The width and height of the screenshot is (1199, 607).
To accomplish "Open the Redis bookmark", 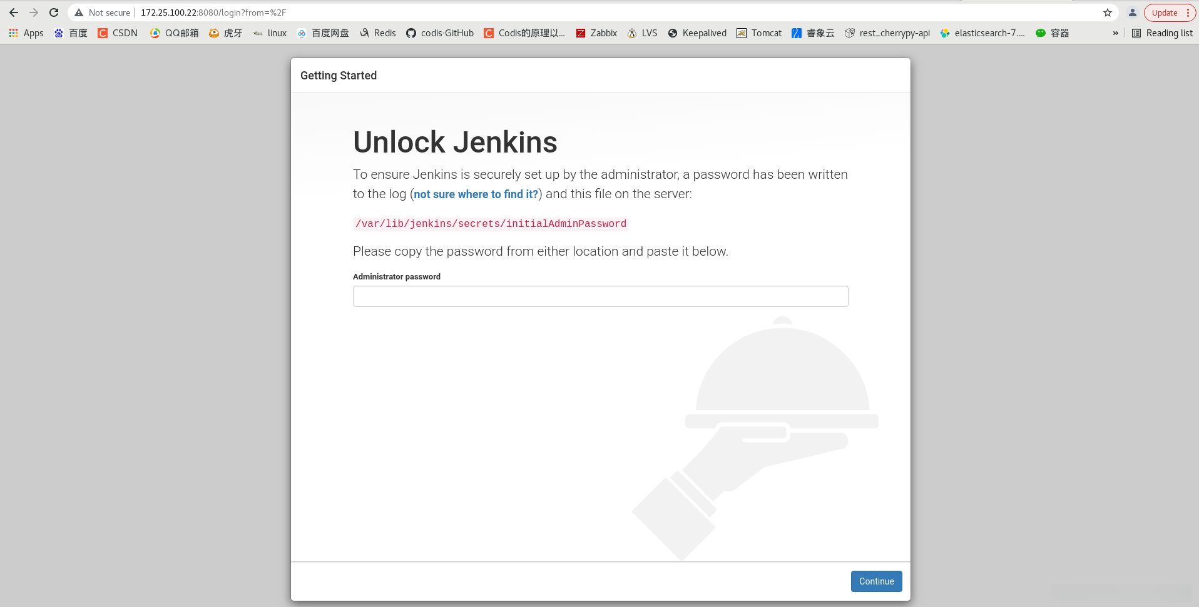I will point(378,33).
